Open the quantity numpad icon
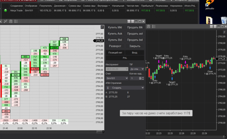227x139 pixels. [x=140, y=78]
